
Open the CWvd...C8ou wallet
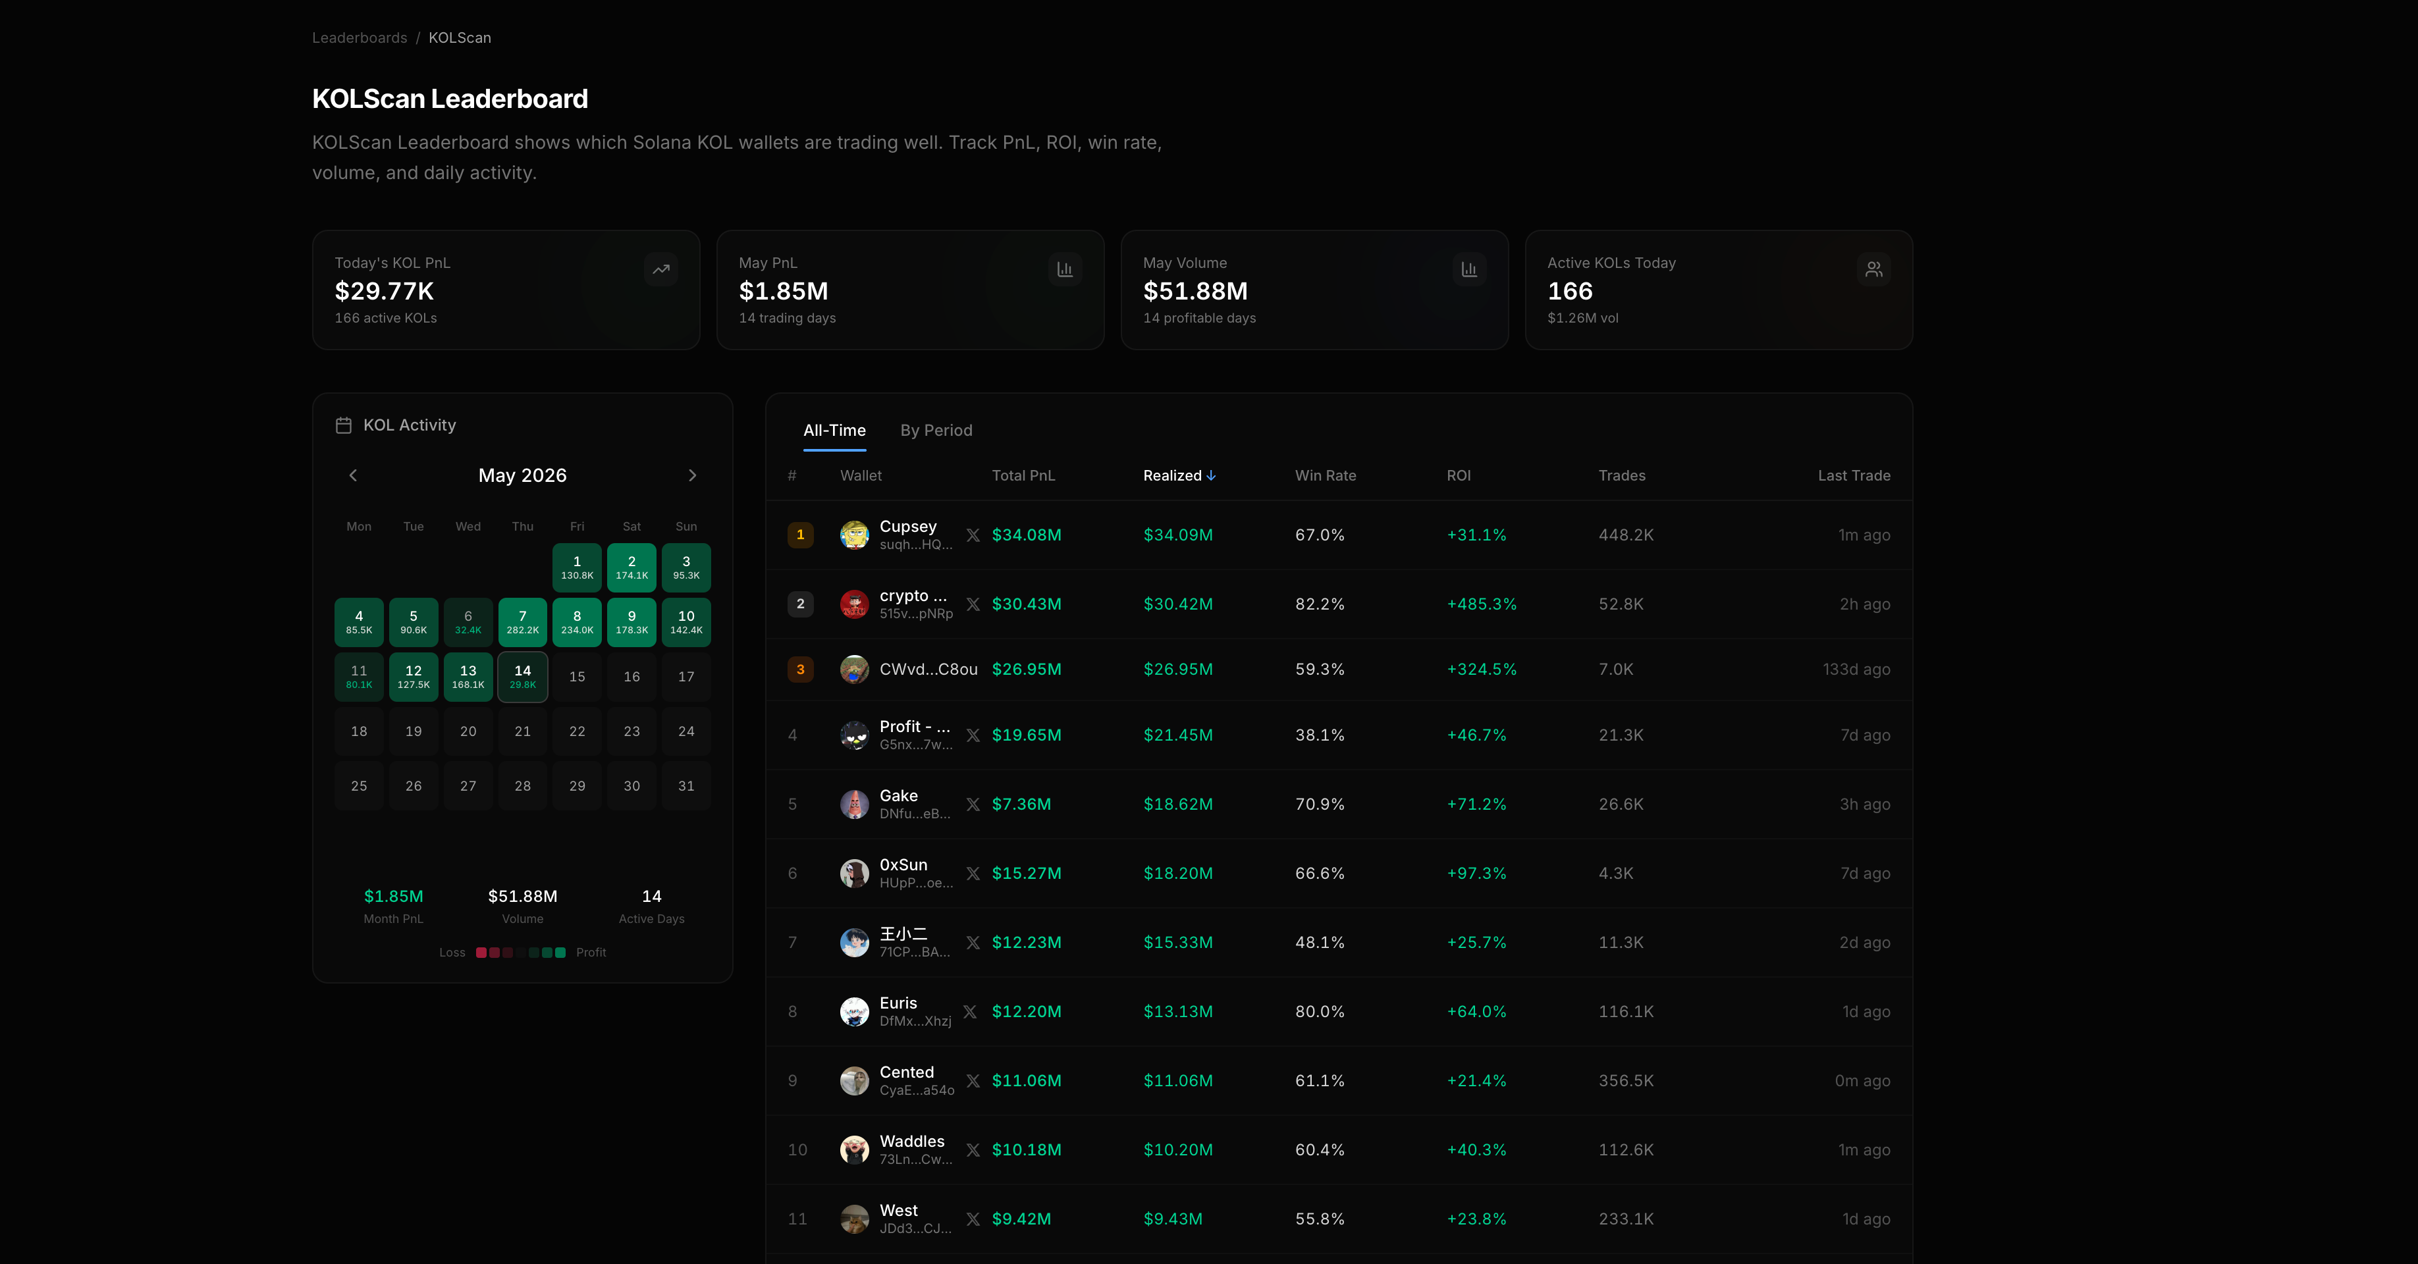click(928, 670)
